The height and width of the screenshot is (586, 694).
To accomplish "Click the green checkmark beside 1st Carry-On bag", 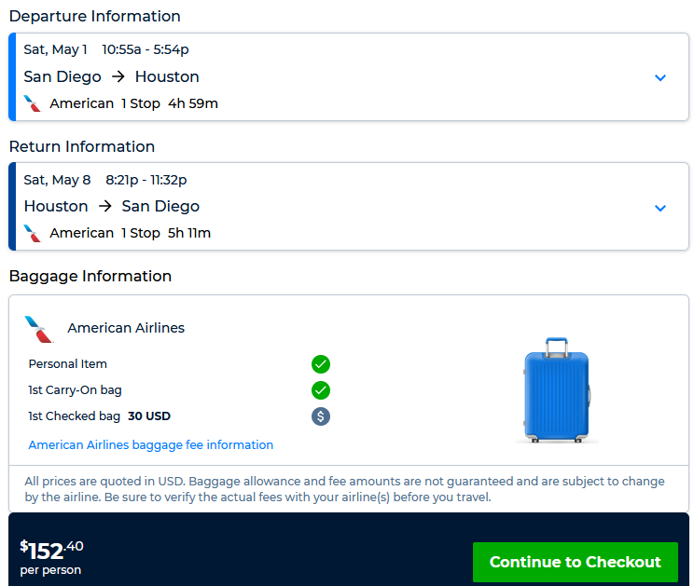I will click(x=321, y=390).
